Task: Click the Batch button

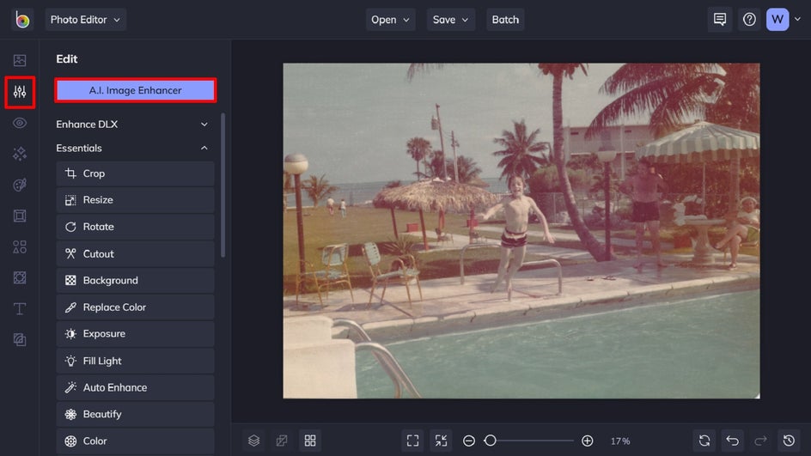Action: tap(505, 20)
